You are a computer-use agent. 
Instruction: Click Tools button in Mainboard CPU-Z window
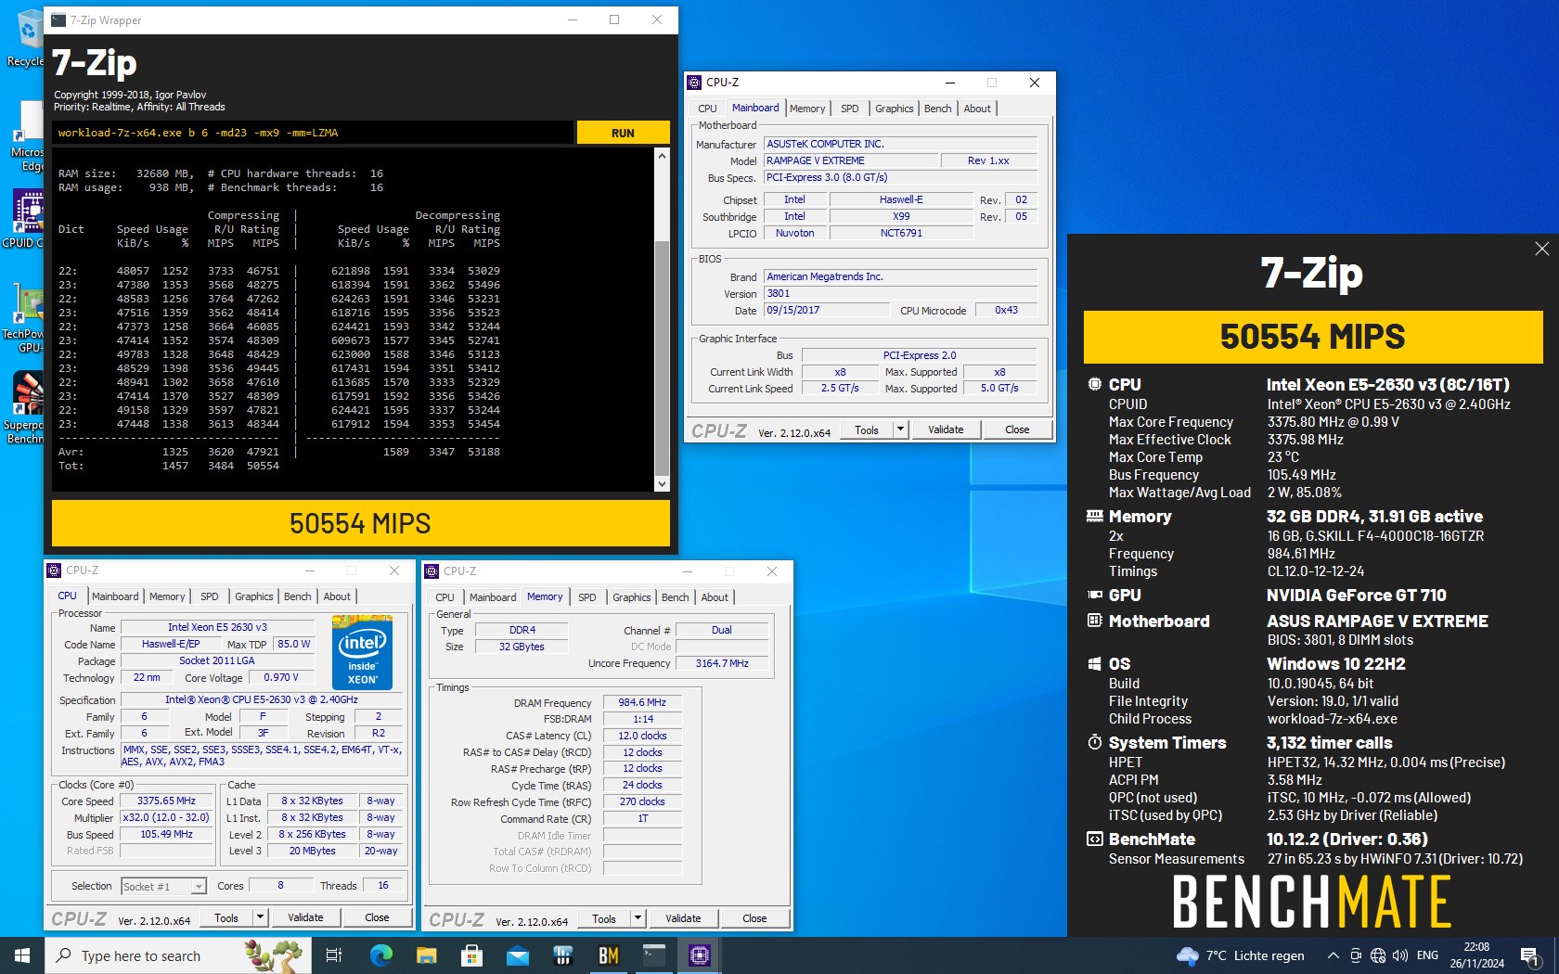coord(867,429)
